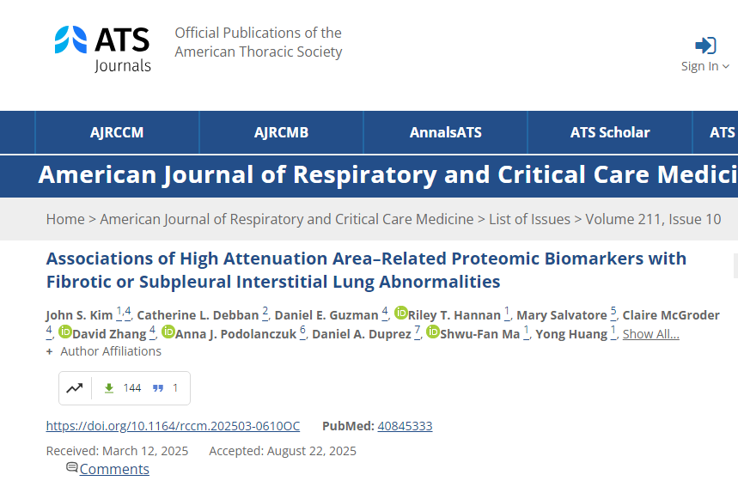Expand the Author Affiliations section
The width and height of the screenshot is (738, 487).
coord(104,351)
